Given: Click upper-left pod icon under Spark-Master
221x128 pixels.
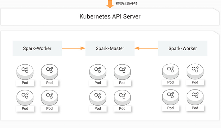Looking at the screenshot, I should coord(98,72).
